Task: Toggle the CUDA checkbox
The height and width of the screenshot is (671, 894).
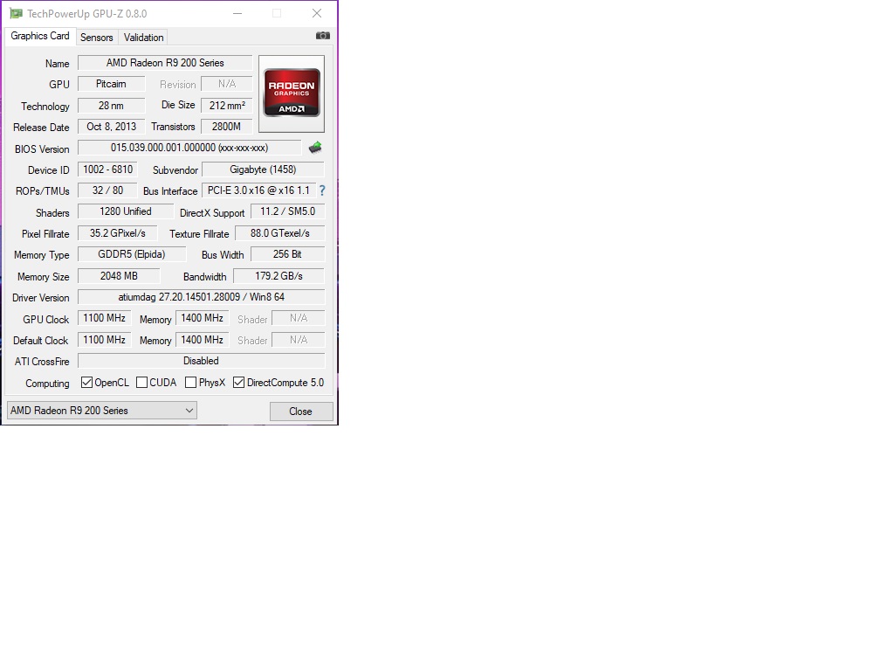Action: tap(142, 383)
